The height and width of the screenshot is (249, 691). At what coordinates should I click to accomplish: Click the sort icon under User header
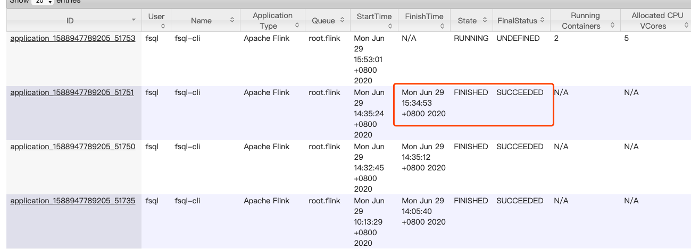click(156, 26)
